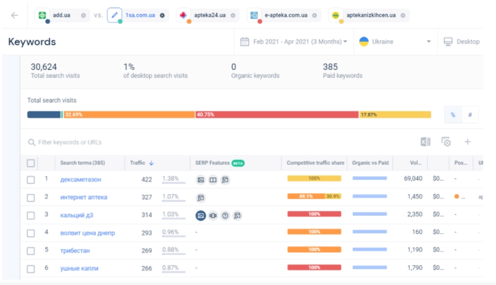Click image SERP feature icon for кальций д3
496x285 pixels.
[200, 215]
